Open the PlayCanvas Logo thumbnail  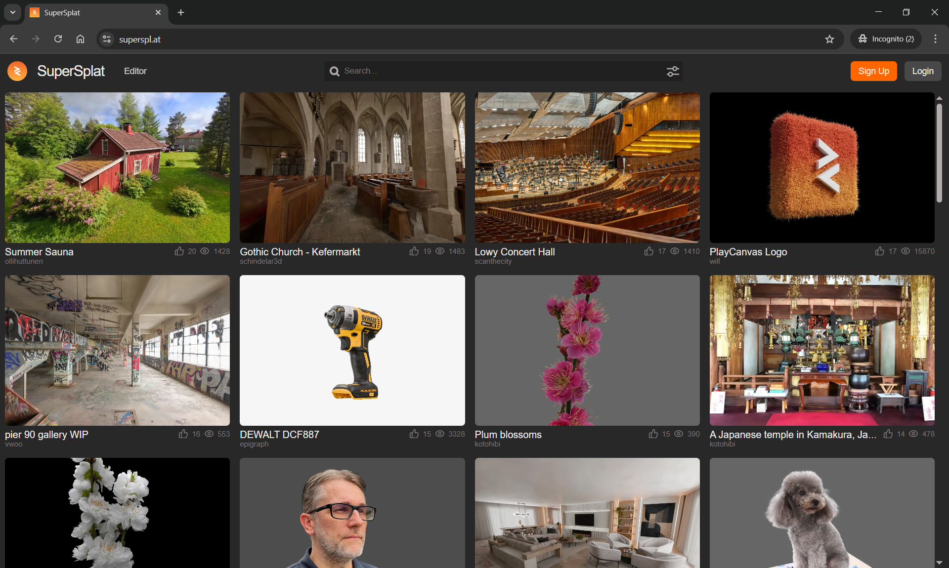click(x=822, y=167)
